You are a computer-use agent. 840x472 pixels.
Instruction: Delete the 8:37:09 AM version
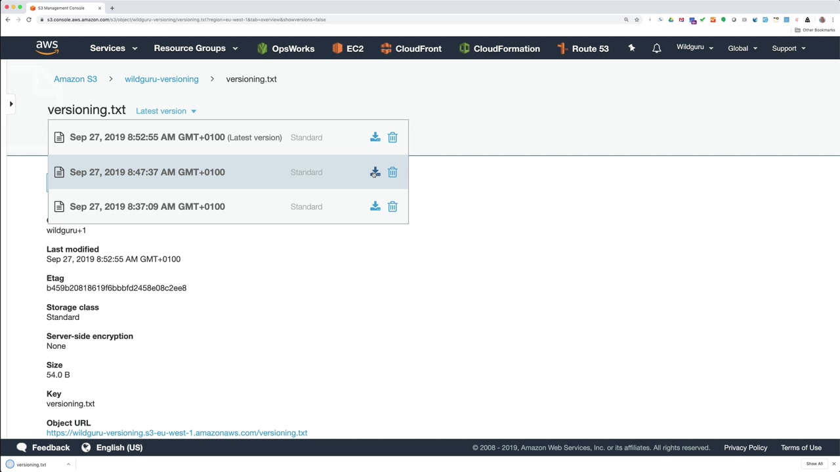point(392,206)
